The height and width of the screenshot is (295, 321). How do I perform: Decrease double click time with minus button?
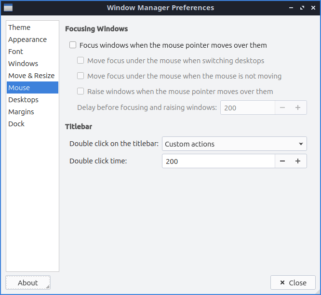(282, 161)
